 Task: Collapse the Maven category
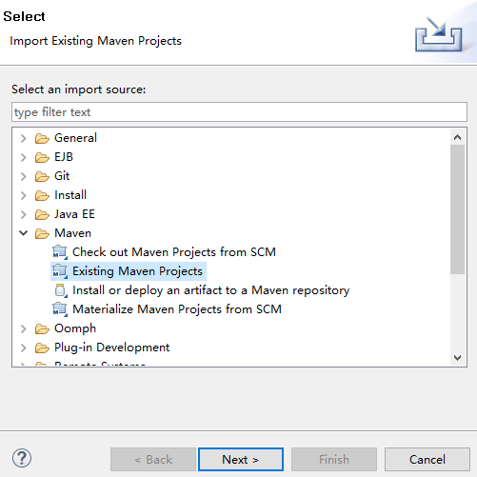pyautogui.click(x=23, y=233)
